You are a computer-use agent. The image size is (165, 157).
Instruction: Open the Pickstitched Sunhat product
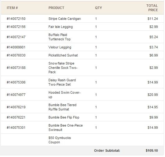[63, 55]
